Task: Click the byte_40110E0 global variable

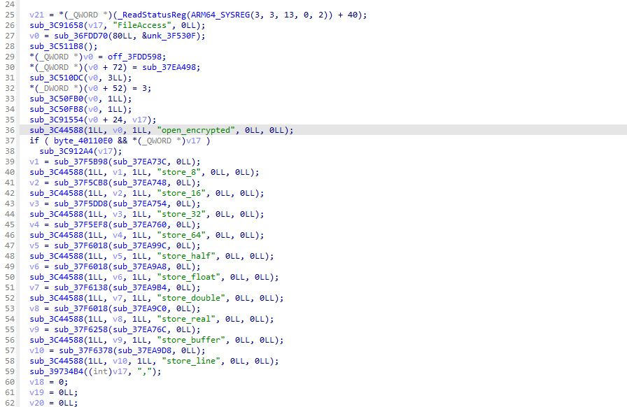Action: (71, 141)
